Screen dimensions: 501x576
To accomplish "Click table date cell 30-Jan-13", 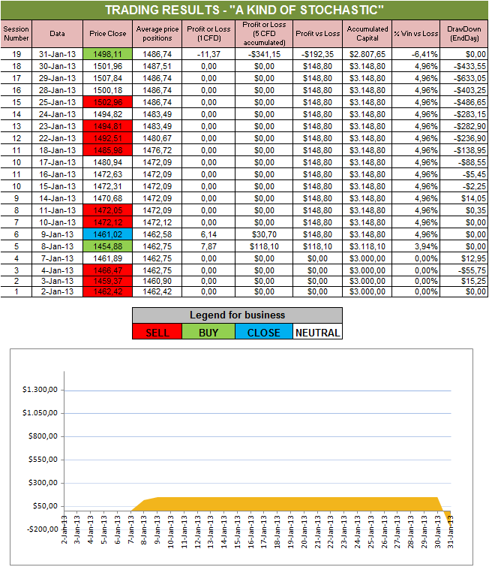I will pos(57,66).
